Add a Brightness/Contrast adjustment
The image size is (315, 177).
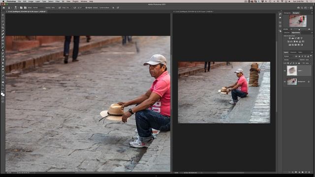pyautogui.click(x=290, y=38)
